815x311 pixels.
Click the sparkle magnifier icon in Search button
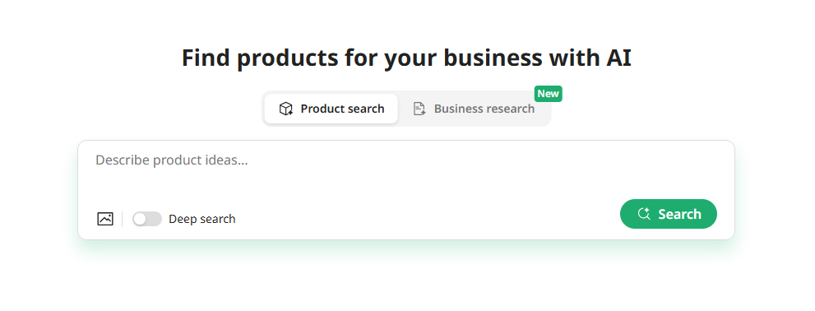[644, 214]
